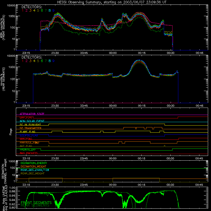Click detector 4 in rear-segments legend
This screenshot has width=211, height=211.
(34, 61)
